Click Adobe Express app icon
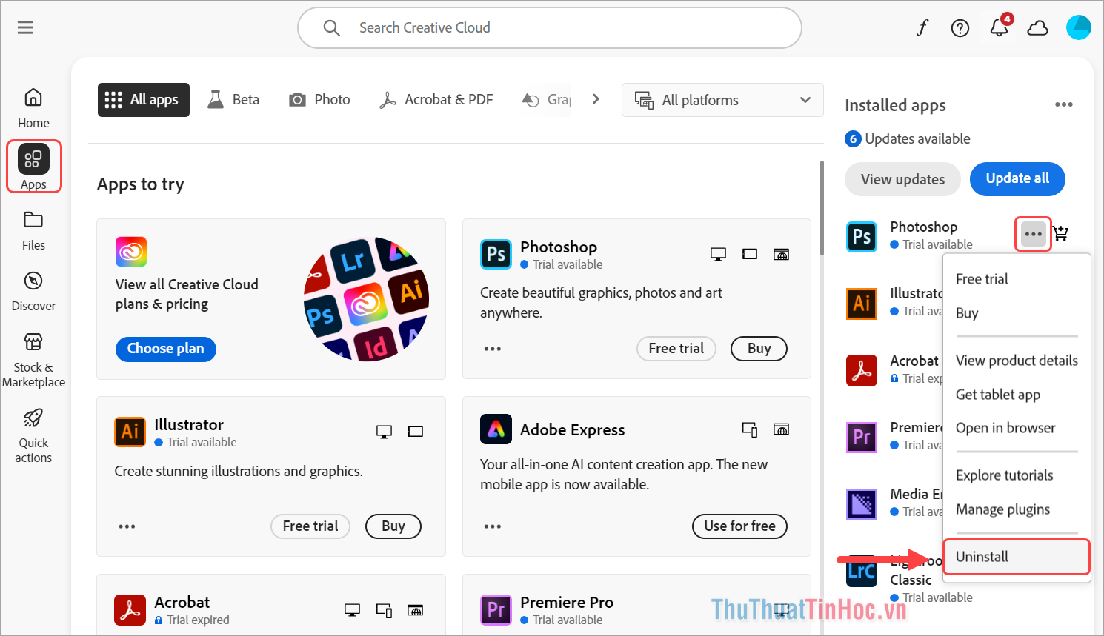 (496, 429)
